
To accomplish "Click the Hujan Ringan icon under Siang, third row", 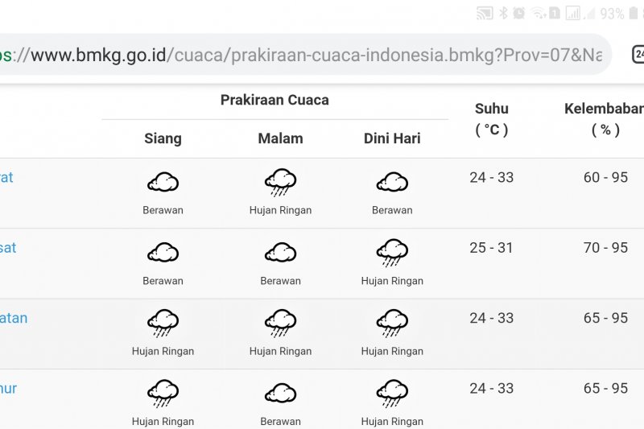I will [163, 323].
